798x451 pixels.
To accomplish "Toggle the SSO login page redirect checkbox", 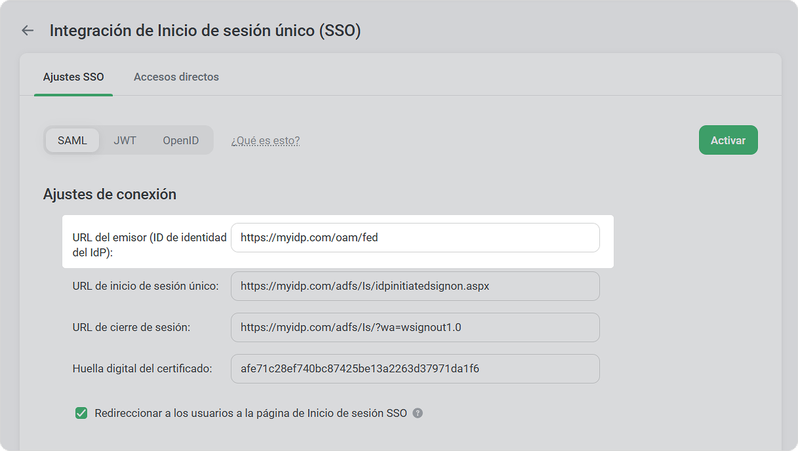I will click(81, 413).
